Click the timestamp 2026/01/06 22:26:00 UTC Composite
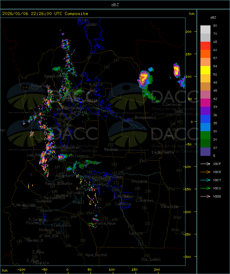 tap(45, 14)
